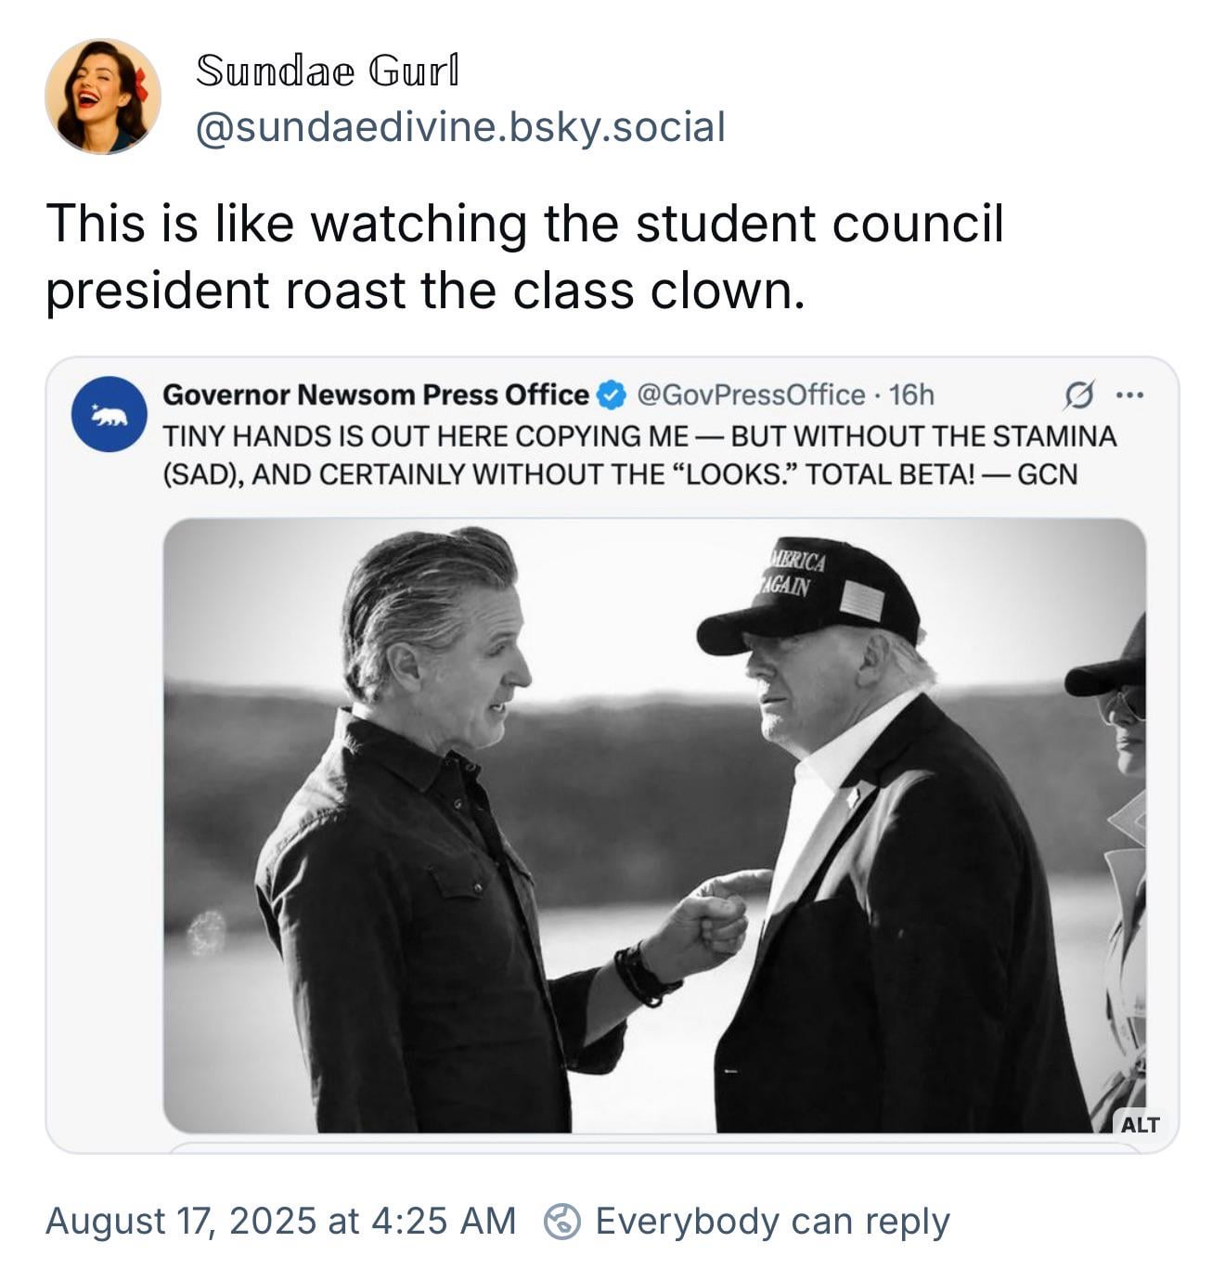Open the @GovPressOffice handle
The height and width of the screenshot is (1268, 1225).
pos(752,395)
